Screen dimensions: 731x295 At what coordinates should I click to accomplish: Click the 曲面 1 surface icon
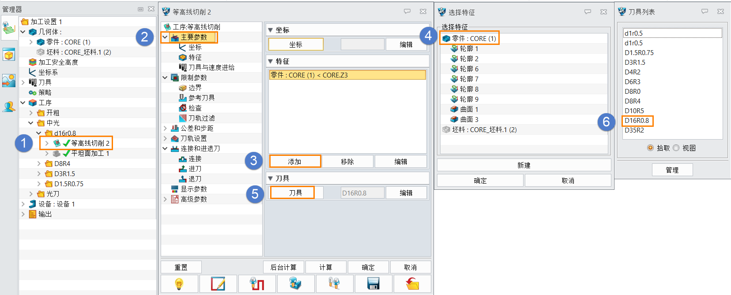[454, 109]
